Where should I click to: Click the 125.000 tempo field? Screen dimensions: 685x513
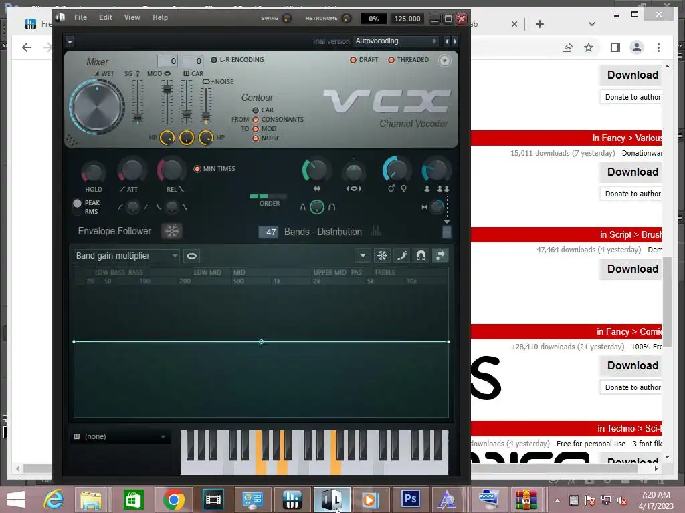pos(407,19)
